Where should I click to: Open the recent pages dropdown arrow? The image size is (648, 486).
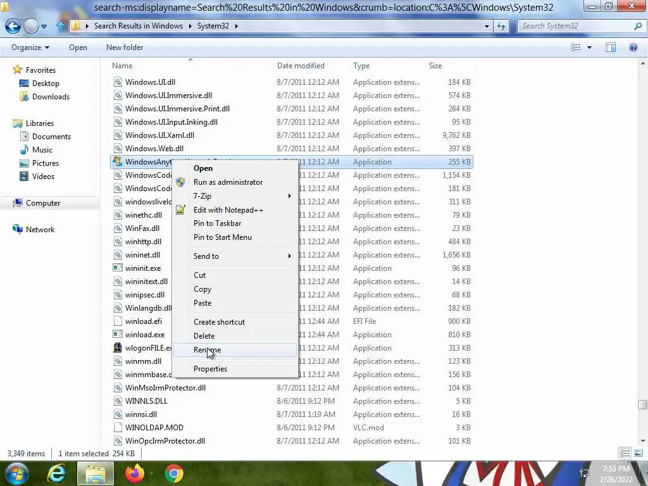coord(44,27)
